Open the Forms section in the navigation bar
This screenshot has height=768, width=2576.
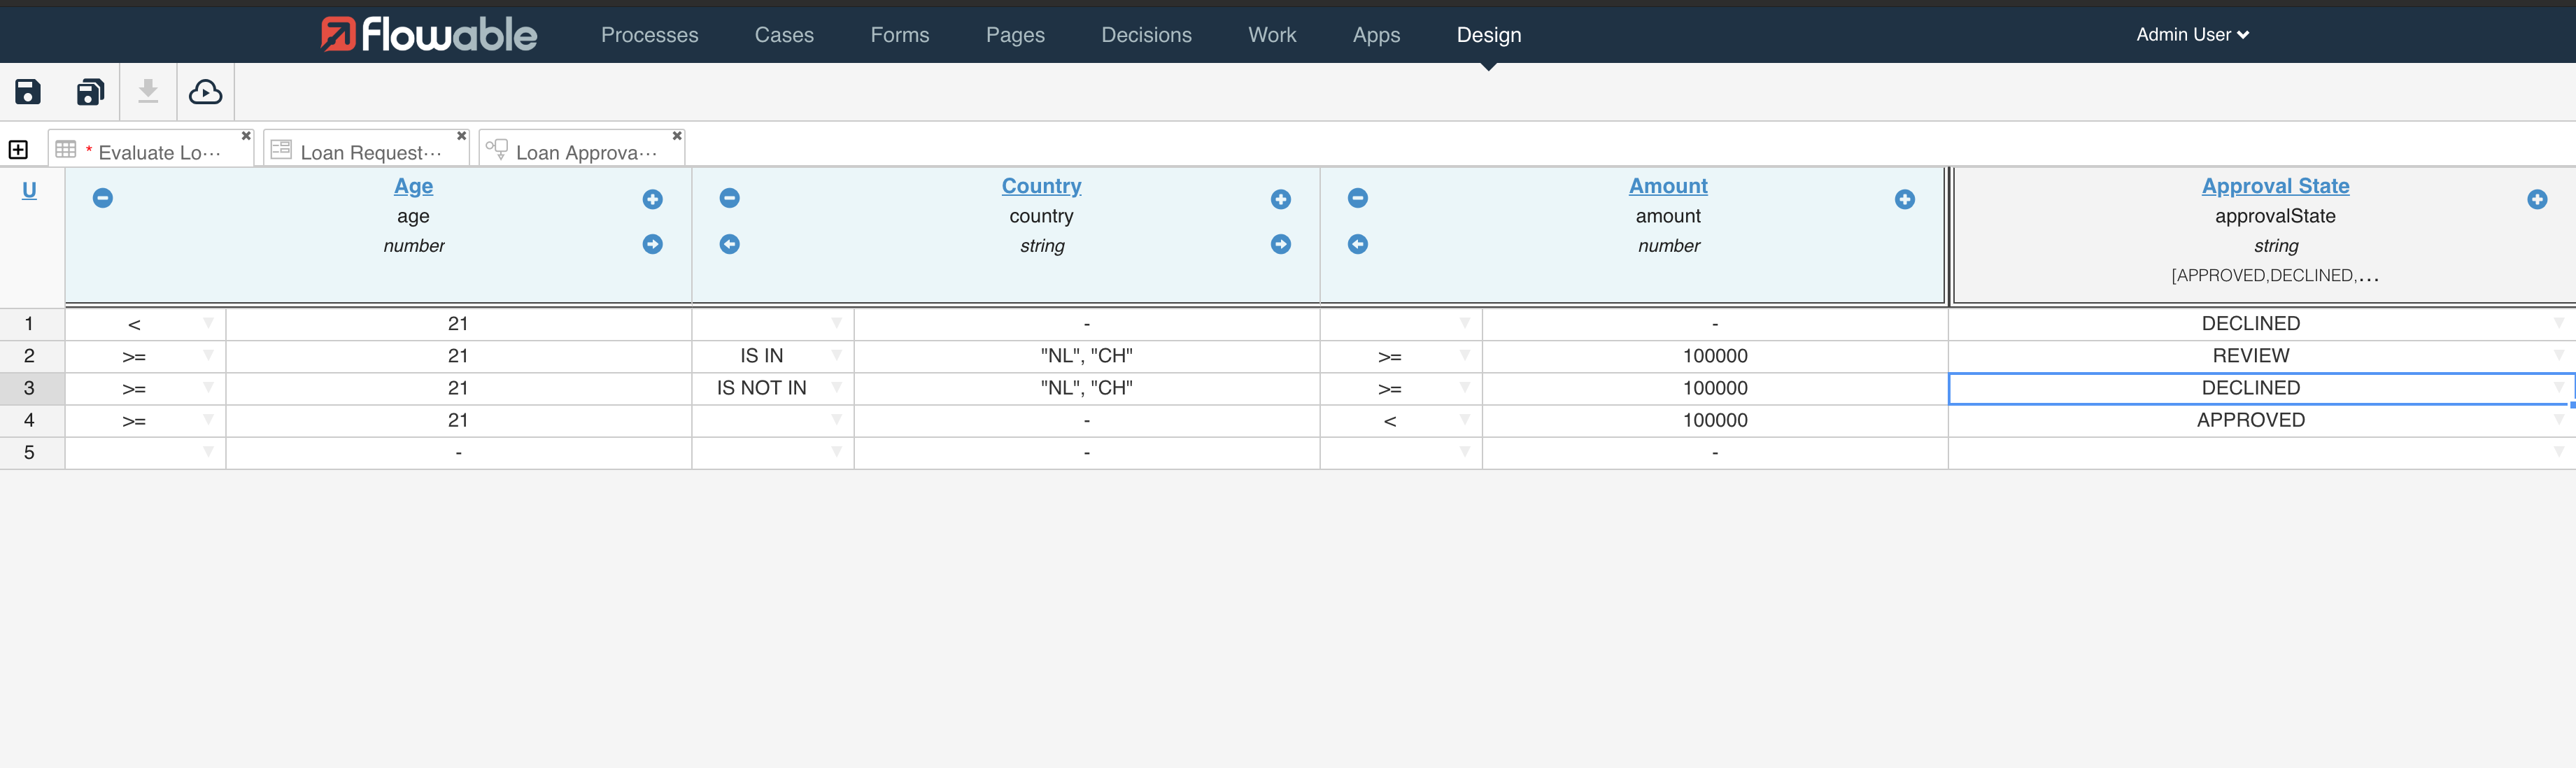(899, 34)
